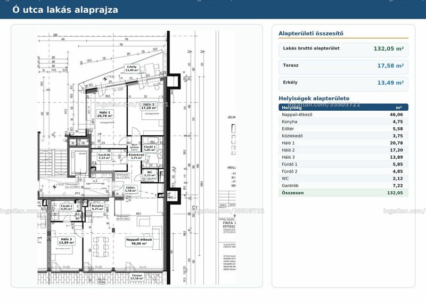Image resolution: width=426 pixels, height=302 pixels.
Task: Click the 'Előtér 5,58 m²' plan label
Action: (x=130, y=189)
